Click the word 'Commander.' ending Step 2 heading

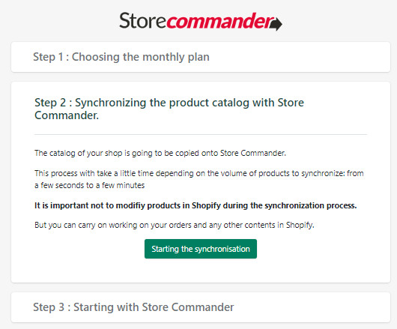click(67, 115)
